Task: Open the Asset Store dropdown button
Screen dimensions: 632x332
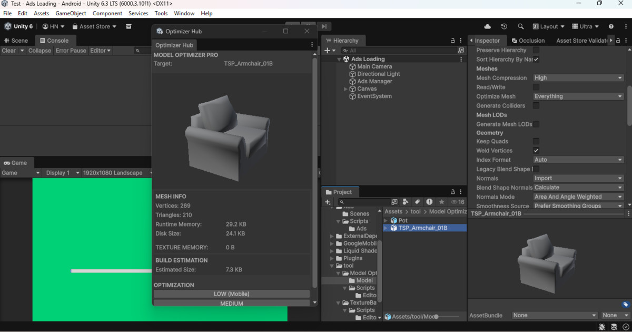Action: click(x=95, y=26)
